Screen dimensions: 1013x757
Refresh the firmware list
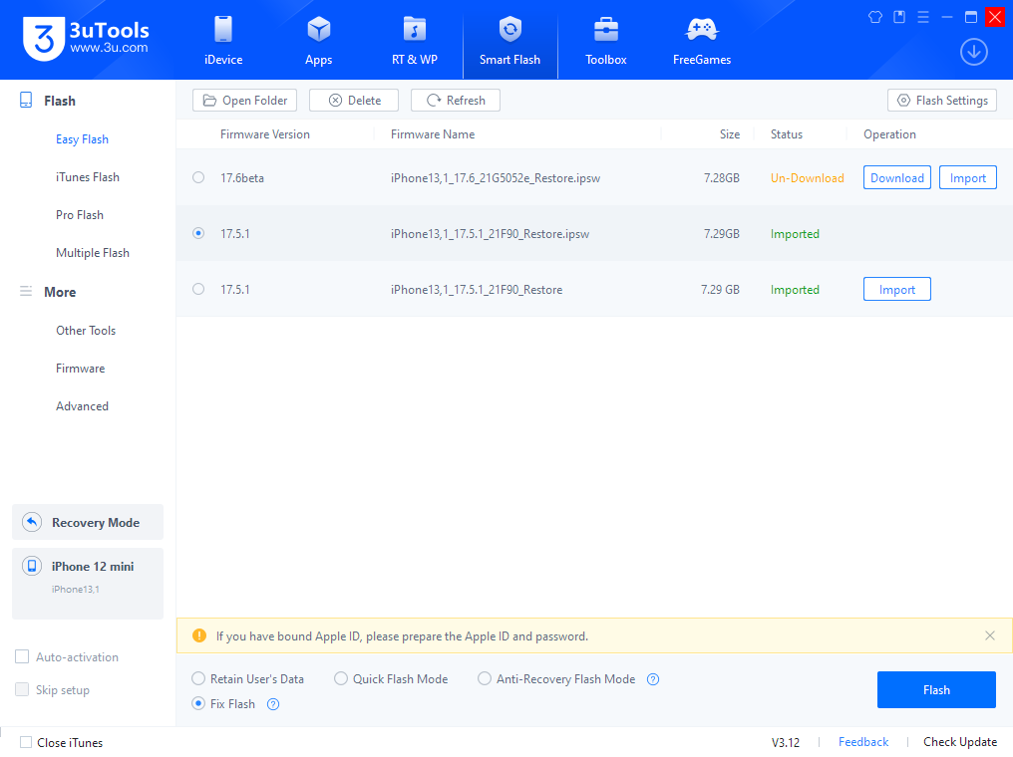(x=456, y=100)
